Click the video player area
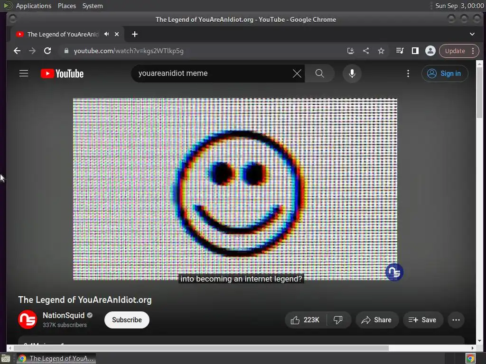The width and height of the screenshot is (486, 364). pyautogui.click(x=235, y=189)
